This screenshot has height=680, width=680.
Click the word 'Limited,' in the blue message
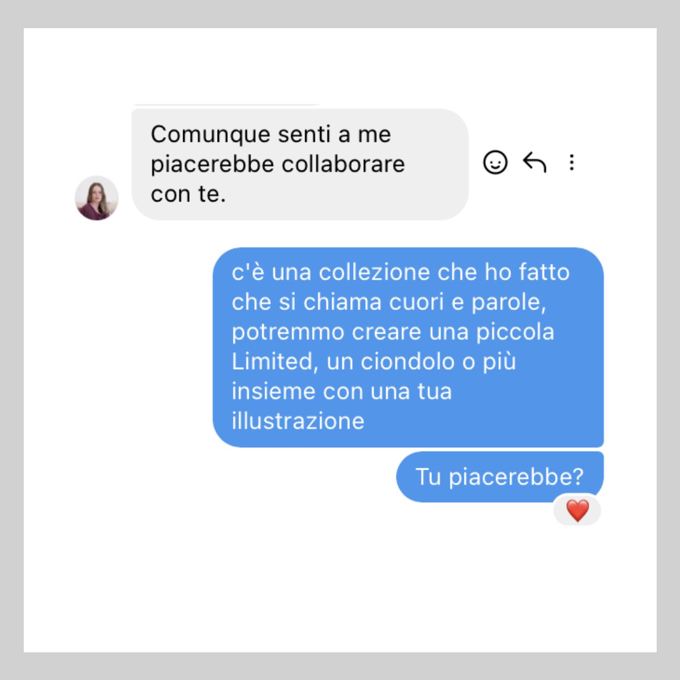pyautogui.click(x=275, y=361)
